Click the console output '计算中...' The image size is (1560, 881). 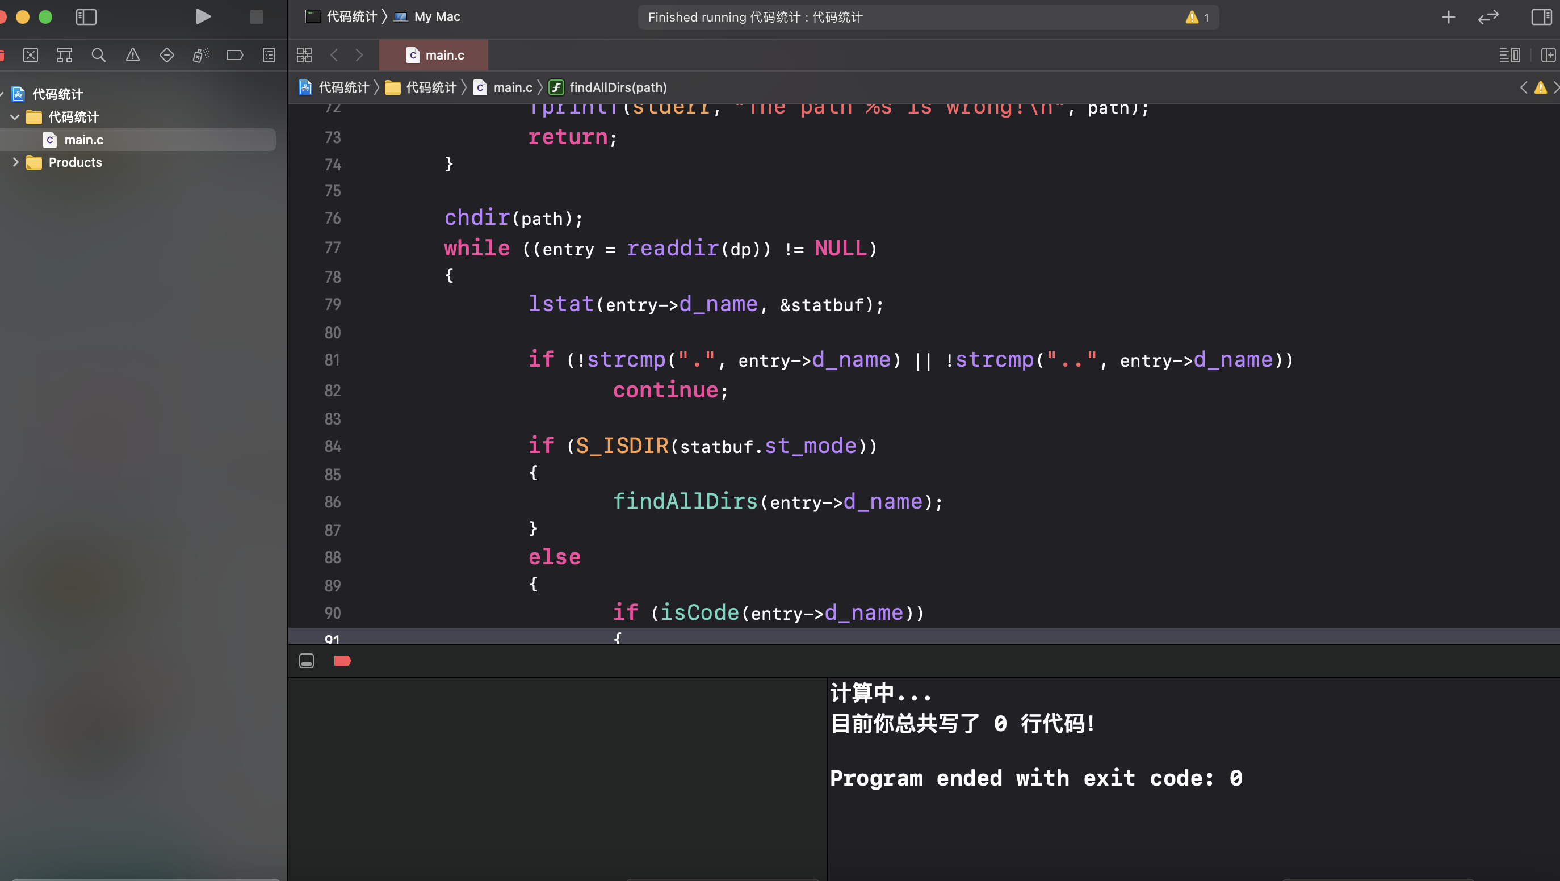tap(880, 693)
